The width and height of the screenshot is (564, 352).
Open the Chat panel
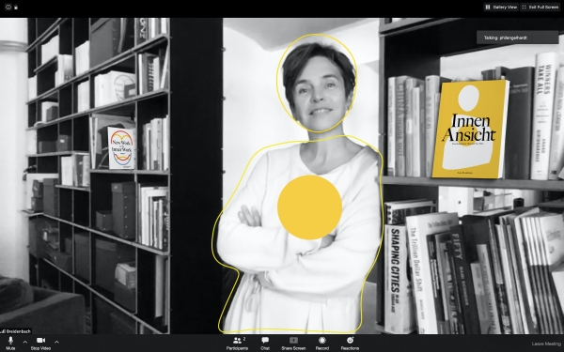(x=265, y=343)
